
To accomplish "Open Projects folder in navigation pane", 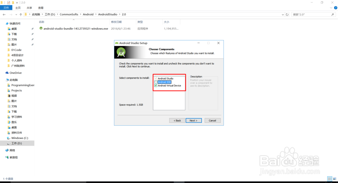I will point(17,90).
